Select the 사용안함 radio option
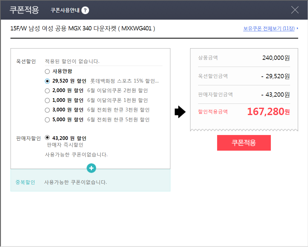308x247 pixels. click(x=47, y=71)
